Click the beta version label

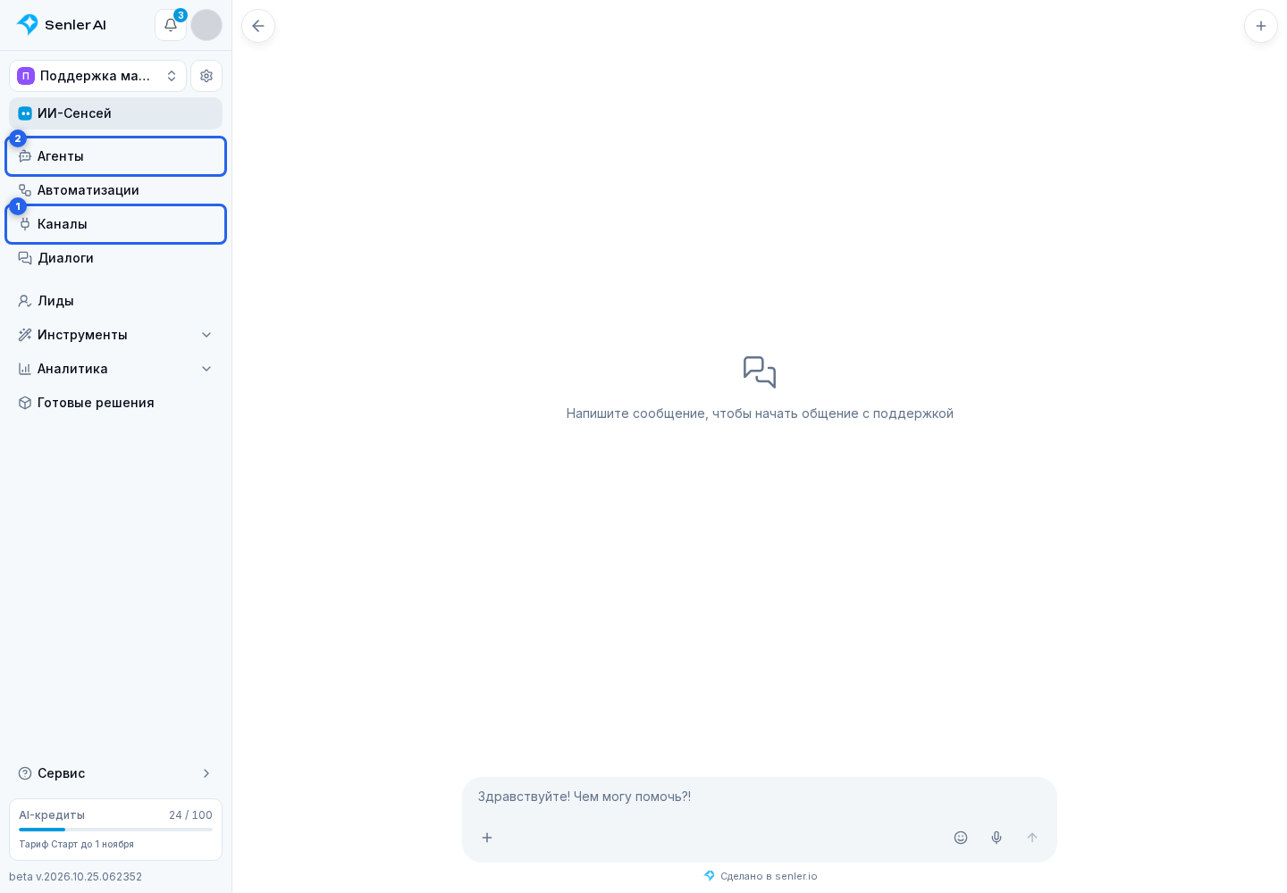click(x=76, y=877)
